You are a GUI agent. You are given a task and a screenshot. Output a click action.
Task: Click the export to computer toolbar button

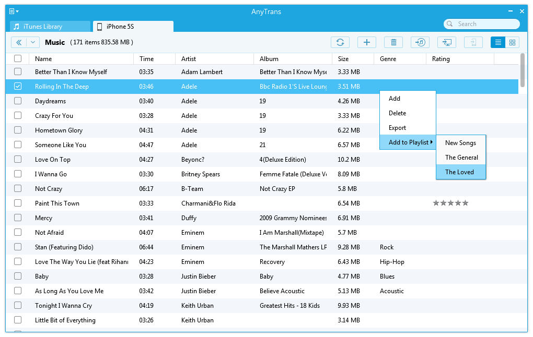[x=447, y=42]
